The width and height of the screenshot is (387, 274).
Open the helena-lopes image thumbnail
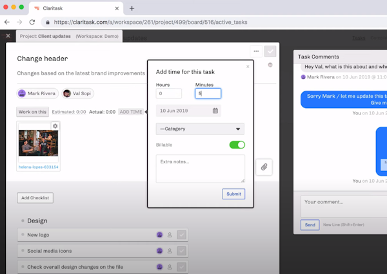pos(39,143)
